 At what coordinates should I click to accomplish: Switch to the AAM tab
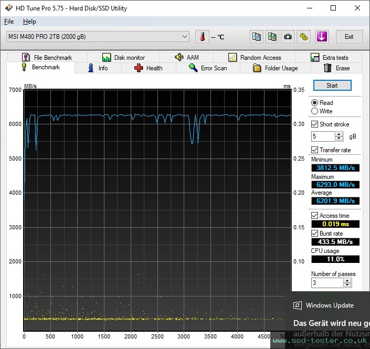(187, 57)
